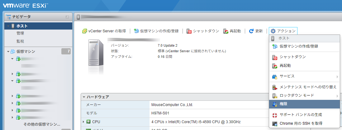Click the toolbar 再起動 button
Viewport: 342px width, 130px height.
pos(232,31)
